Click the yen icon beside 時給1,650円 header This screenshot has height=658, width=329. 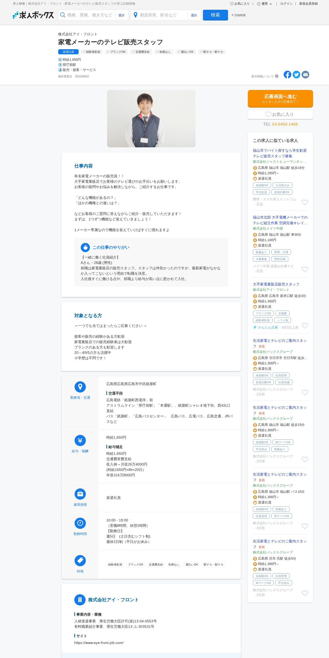pos(60,60)
